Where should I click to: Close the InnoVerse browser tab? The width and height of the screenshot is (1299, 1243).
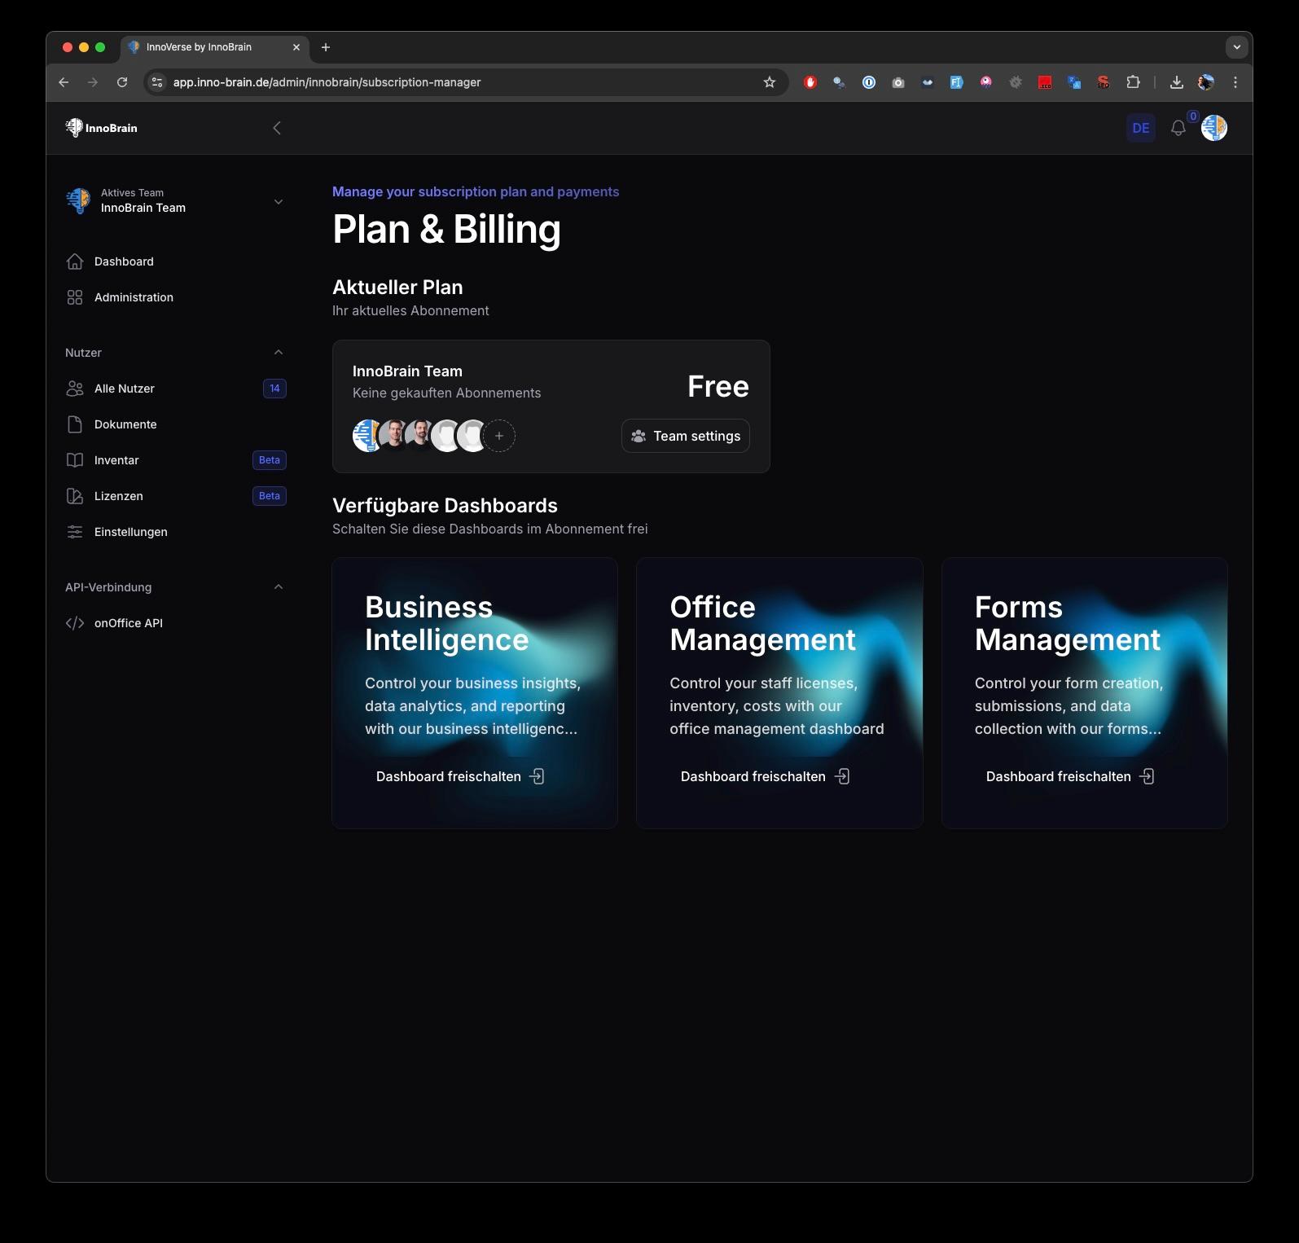[296, 47]
